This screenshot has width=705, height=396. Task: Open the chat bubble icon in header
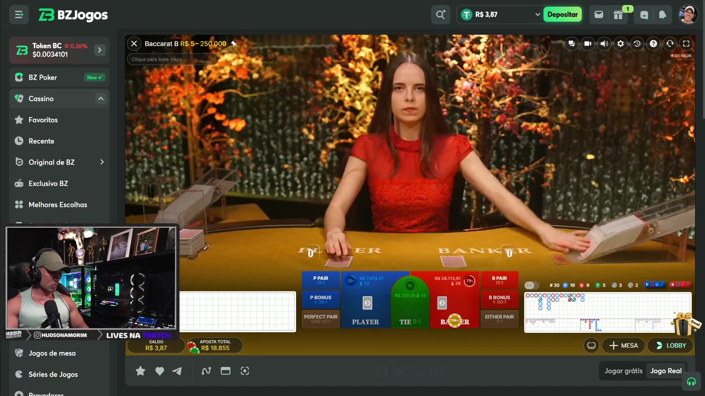click(x=644, y=15)
